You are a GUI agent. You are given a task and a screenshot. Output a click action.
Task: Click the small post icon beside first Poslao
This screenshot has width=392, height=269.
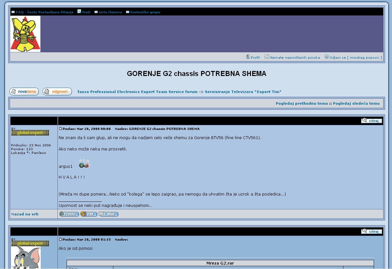[x=61, y=129]
